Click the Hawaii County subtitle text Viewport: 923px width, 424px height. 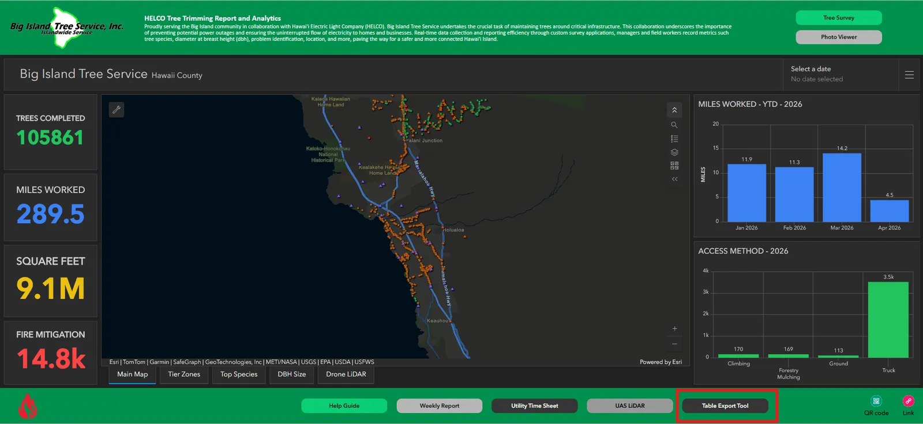(177, 76)
